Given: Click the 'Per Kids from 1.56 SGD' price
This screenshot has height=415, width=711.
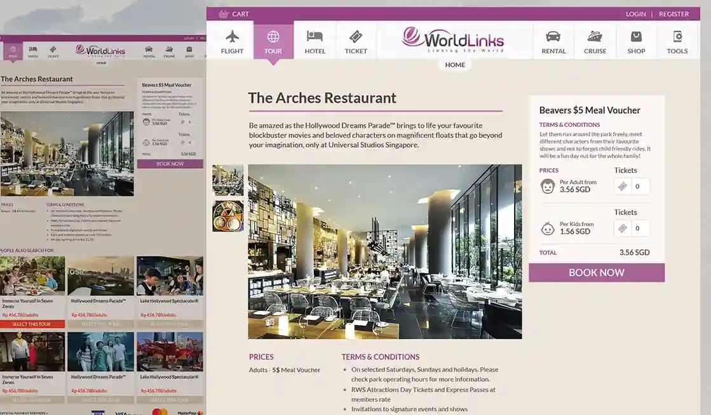Looking at the screenshot, I should pyautogui.click(x=576, y=228).
